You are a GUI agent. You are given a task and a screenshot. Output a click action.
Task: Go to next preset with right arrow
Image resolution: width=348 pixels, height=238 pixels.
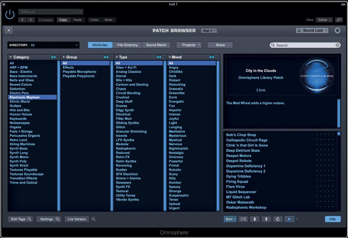(x=31, y=20)
